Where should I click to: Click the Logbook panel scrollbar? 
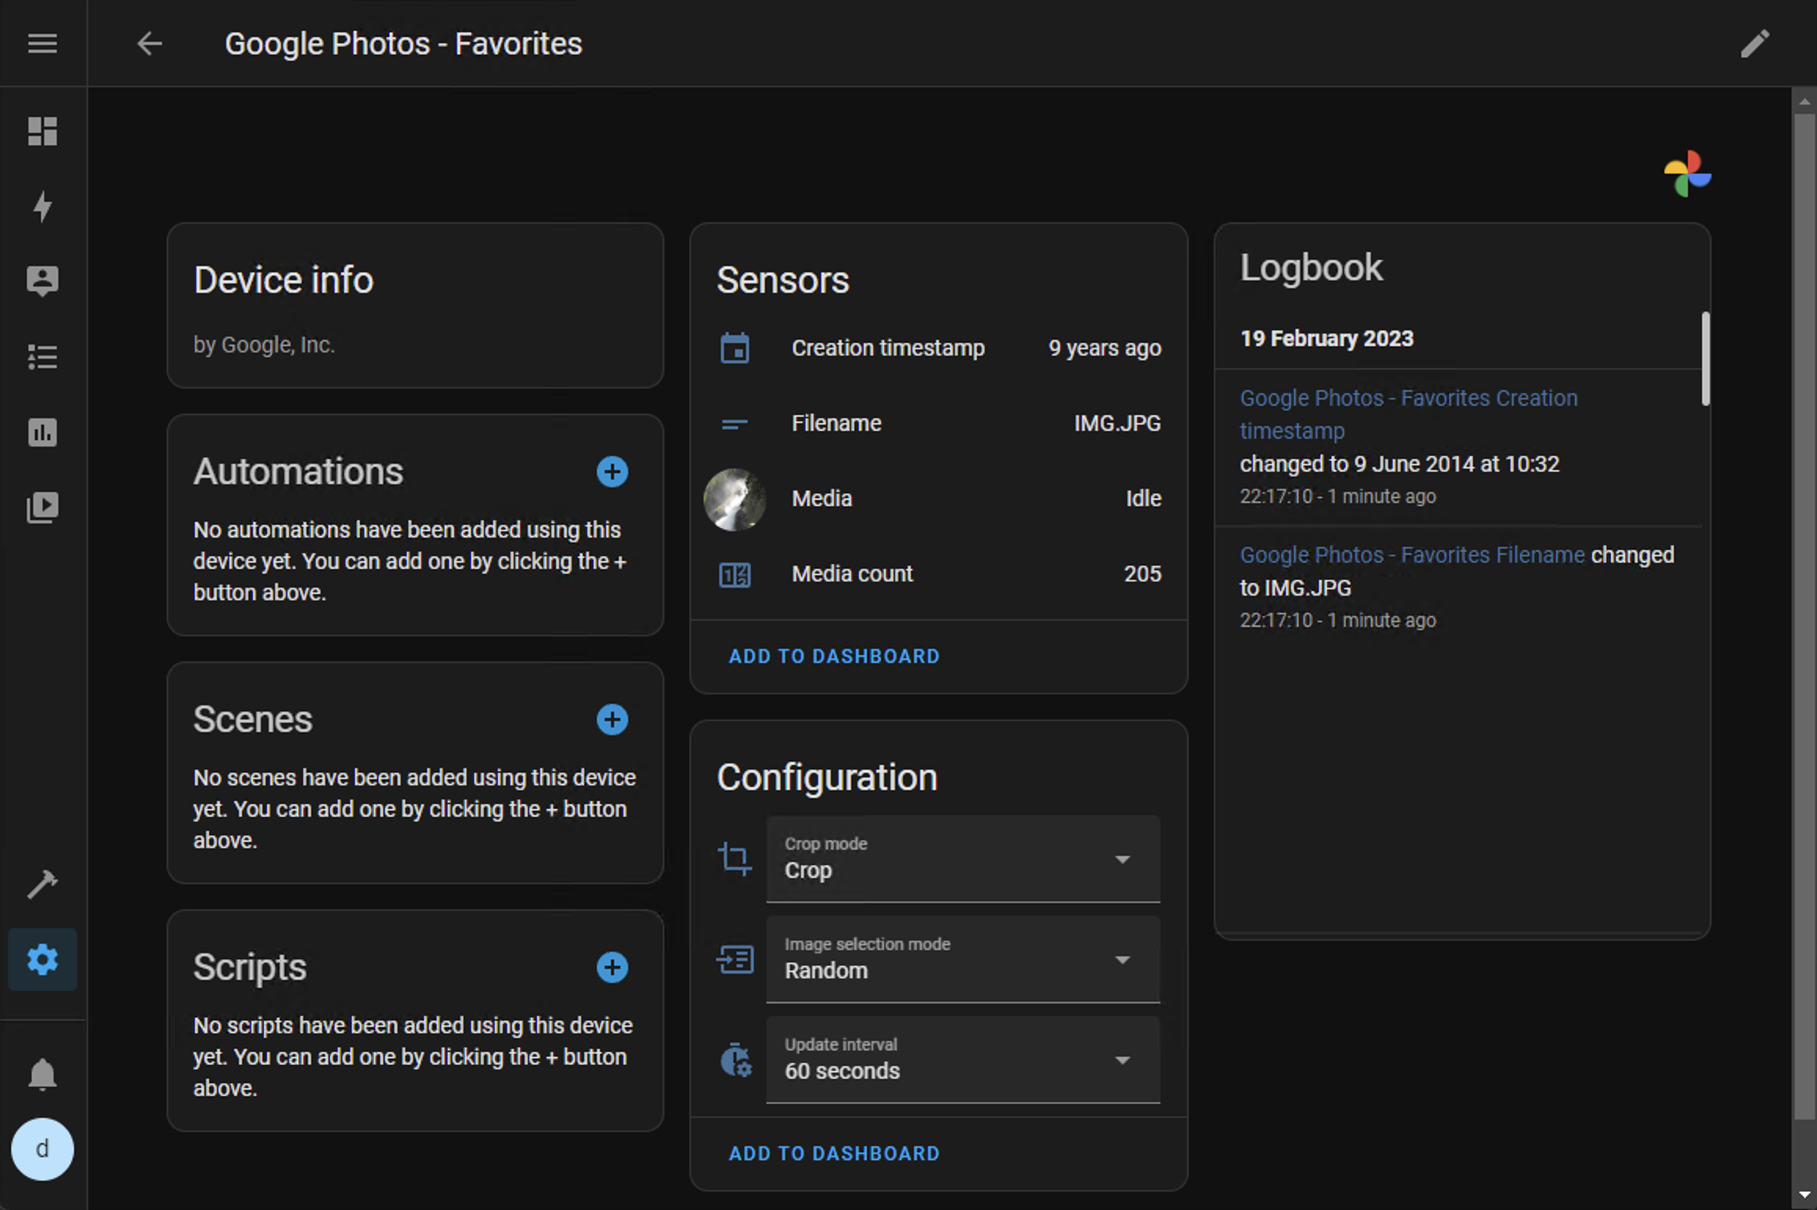coord(1705,359)
